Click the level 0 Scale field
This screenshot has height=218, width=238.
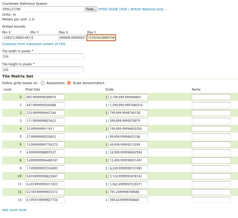click(128, 97)
